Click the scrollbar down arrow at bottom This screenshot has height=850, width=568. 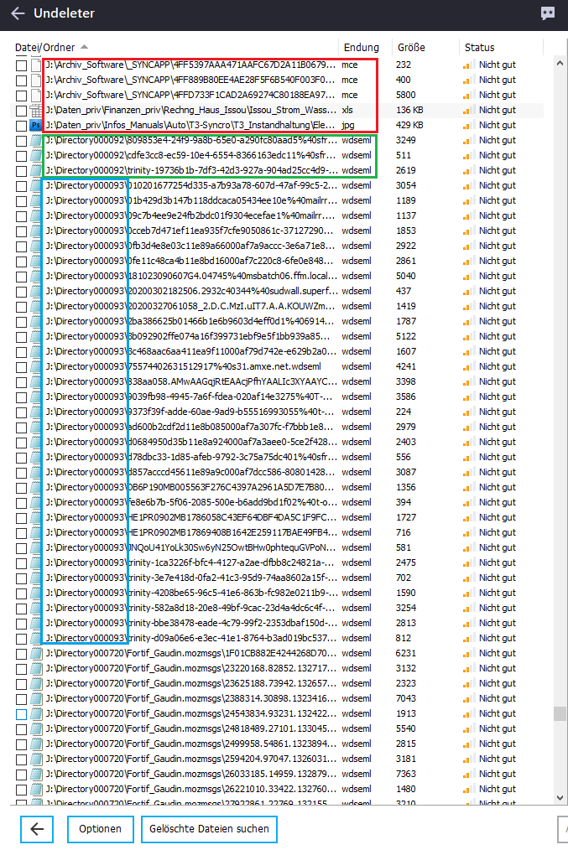560,797
